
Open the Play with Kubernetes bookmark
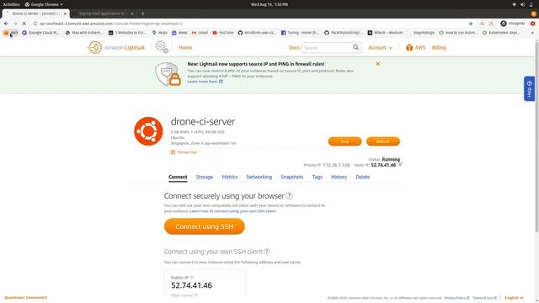click(x=84, y=33)
